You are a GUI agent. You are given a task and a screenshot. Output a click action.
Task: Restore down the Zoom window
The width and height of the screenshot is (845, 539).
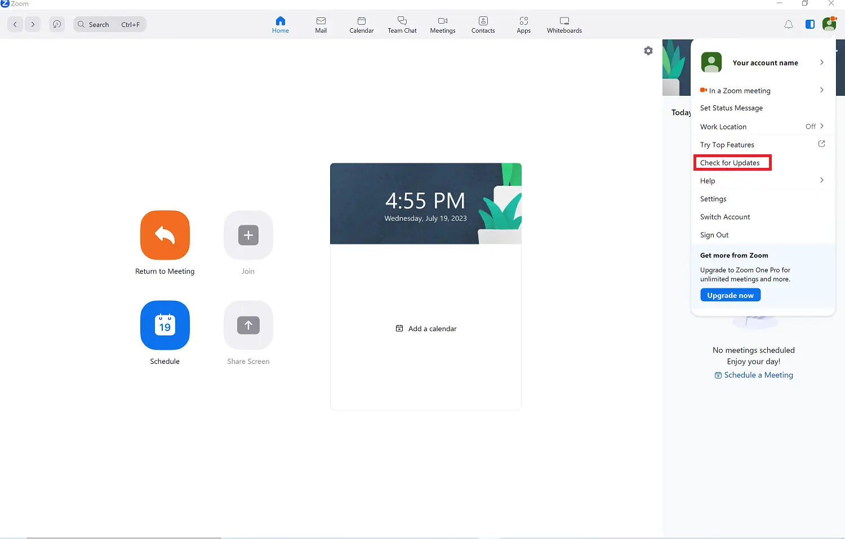click(x=805, y=3)
